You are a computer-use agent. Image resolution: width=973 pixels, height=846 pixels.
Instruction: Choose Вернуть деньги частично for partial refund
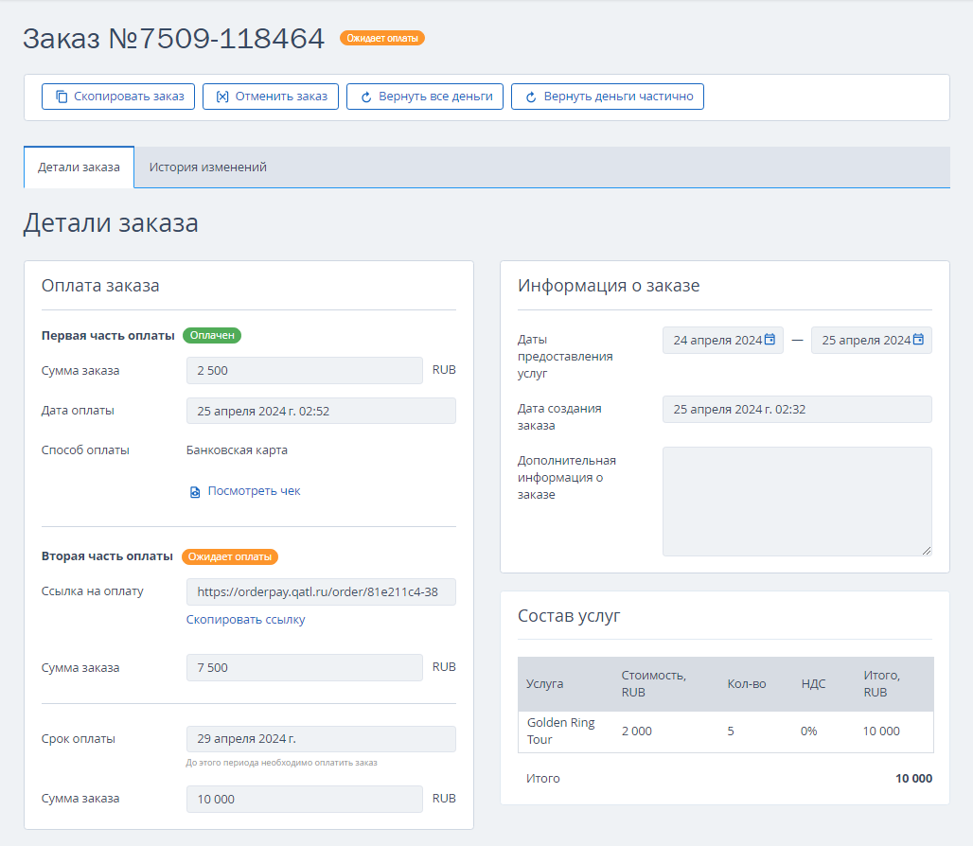coord(608,97)
